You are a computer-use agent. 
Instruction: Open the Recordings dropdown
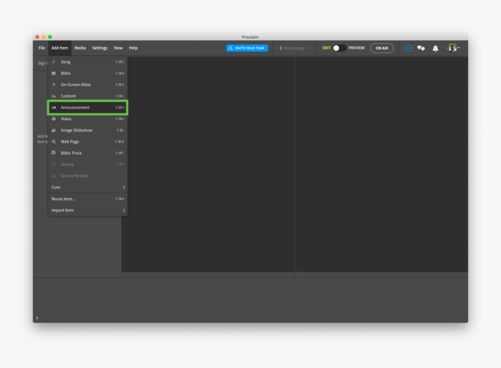coord(294,48)
